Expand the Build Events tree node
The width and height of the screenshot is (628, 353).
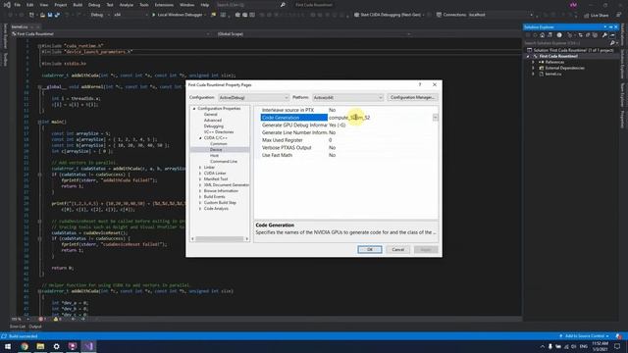[x=200, y=196]
